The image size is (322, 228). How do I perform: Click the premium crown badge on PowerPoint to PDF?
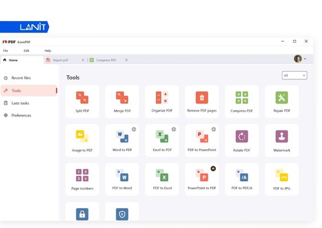pos(213,169)
